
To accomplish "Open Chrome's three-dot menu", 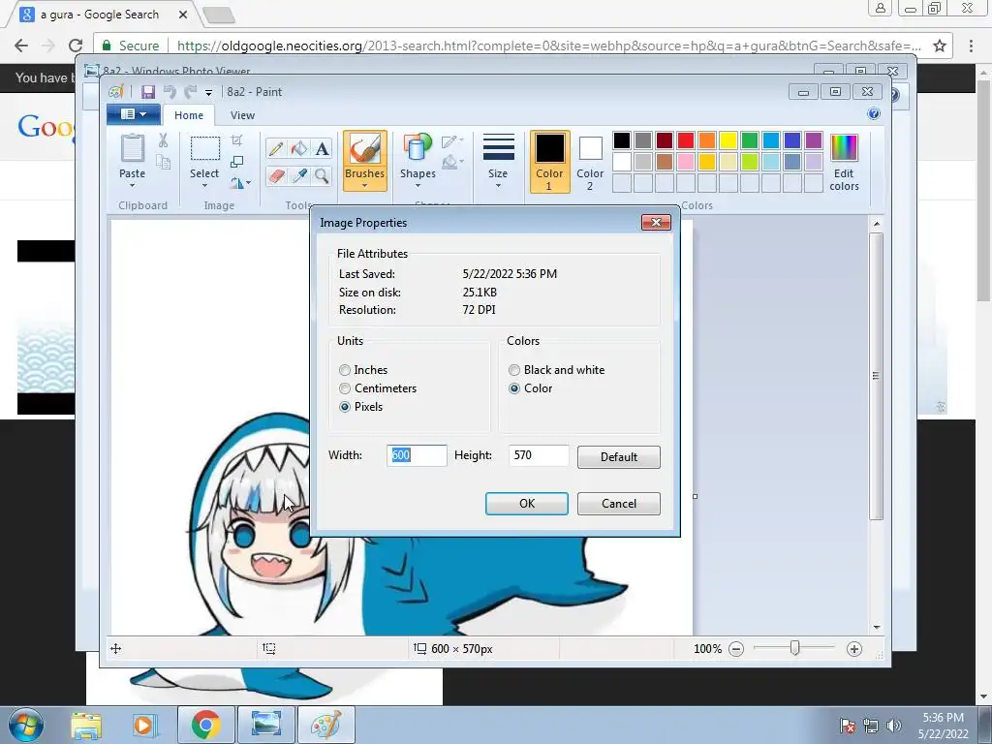I will (x=971, y=46).
